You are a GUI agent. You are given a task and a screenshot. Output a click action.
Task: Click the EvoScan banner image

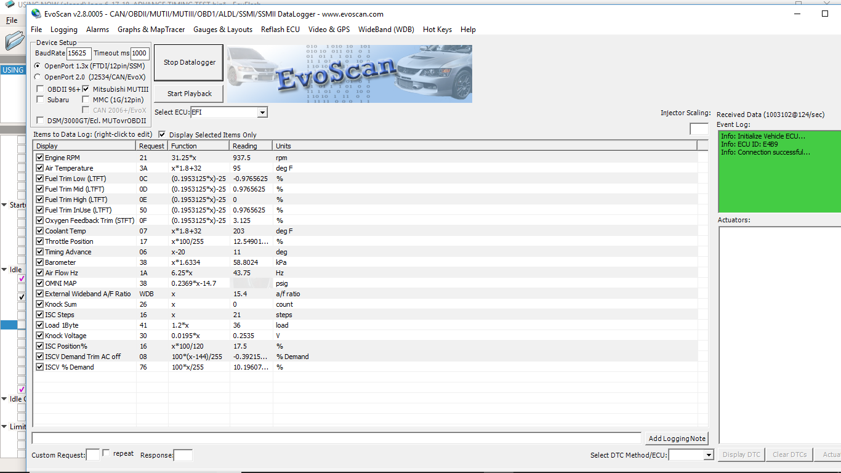[x=349, y=74]
